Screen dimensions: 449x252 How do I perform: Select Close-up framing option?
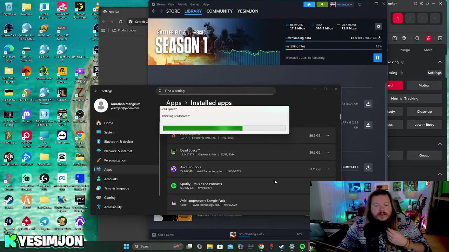[x=424, y=112]
